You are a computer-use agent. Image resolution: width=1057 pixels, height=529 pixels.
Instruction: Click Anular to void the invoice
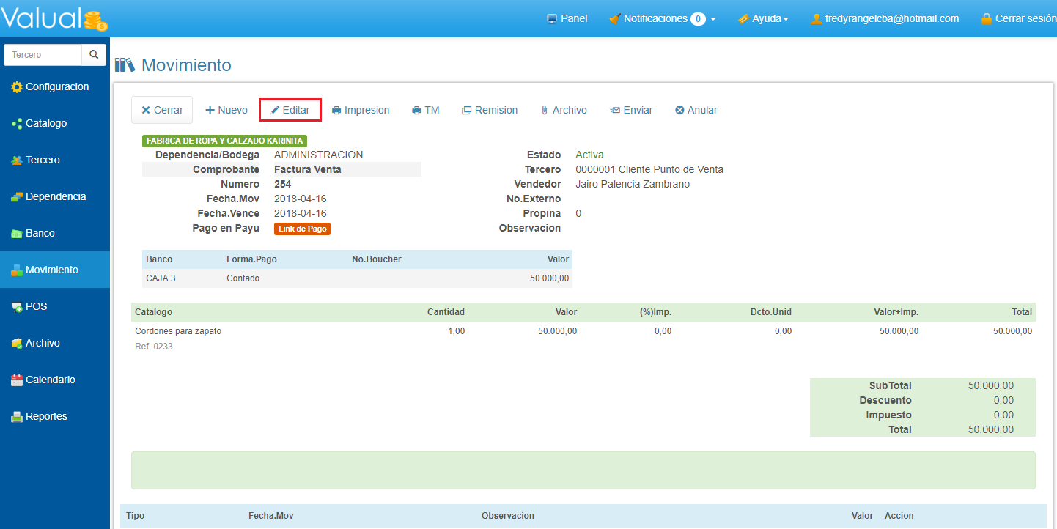click(696, 110)
